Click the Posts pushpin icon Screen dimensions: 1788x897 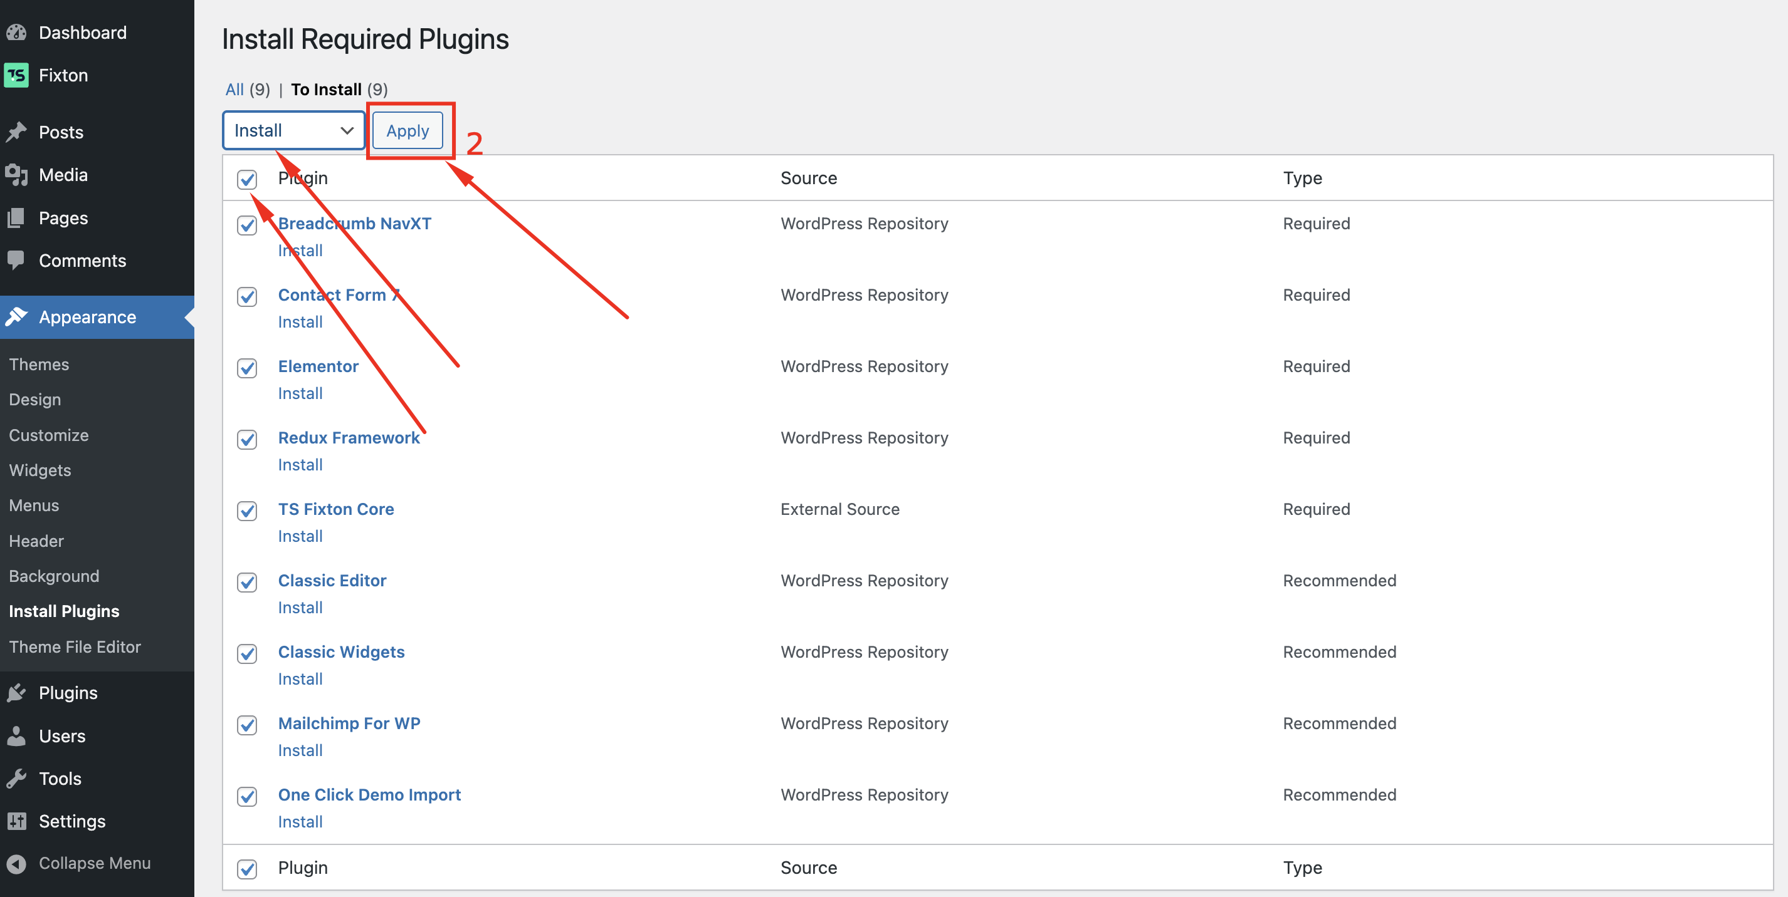pos(17,132)
